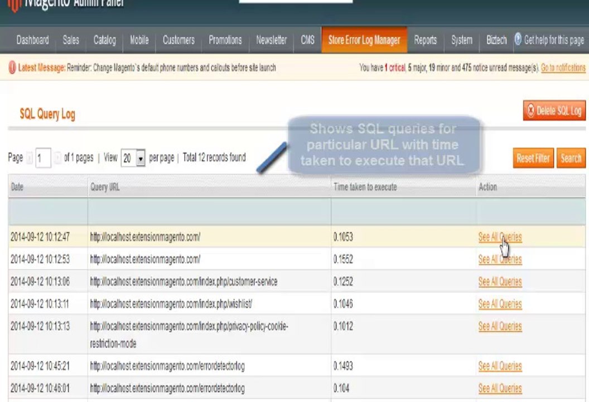The width and height of the screenshot is (589, 402).
Task: Click the wishlist query URL
Action: tap(171, 304)
